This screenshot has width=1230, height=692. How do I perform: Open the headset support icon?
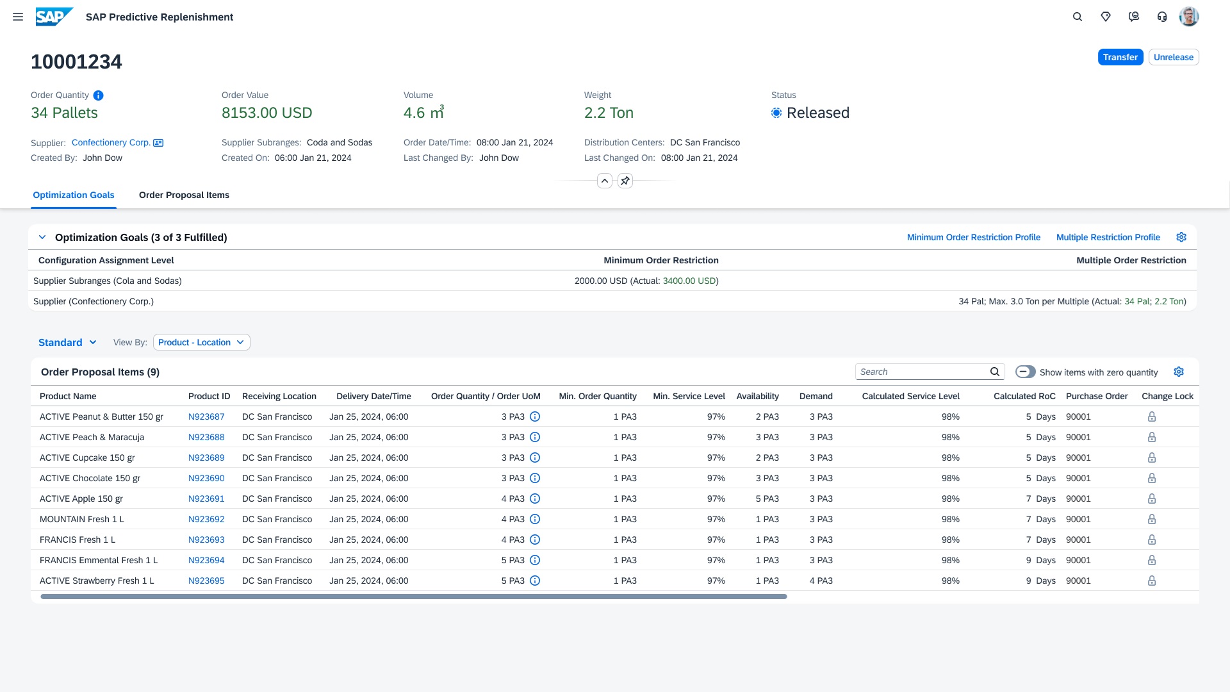pos(1162,17)
